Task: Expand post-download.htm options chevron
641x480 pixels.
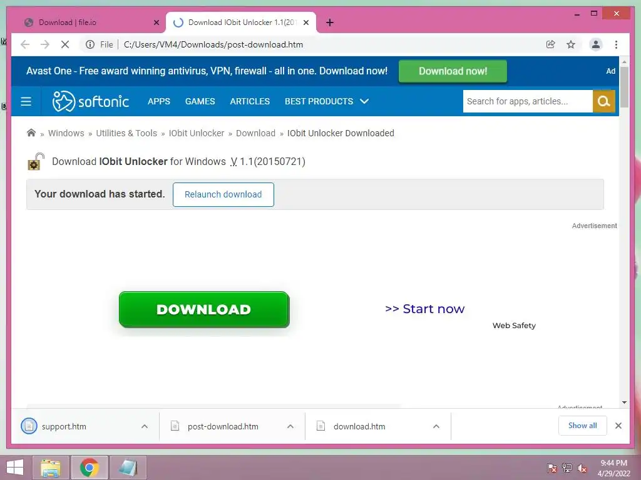Action: point(290,426)
